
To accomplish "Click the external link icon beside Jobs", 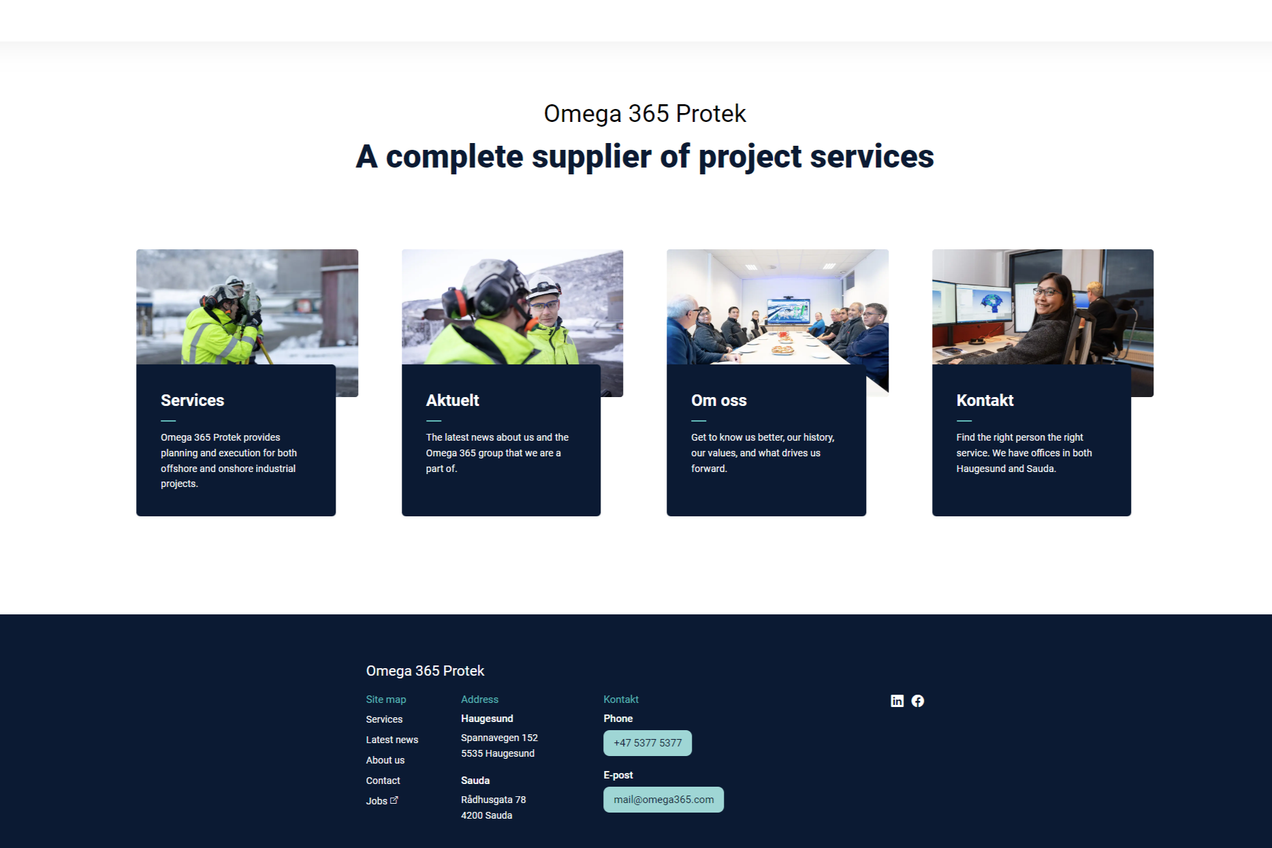I will (394, 800).
